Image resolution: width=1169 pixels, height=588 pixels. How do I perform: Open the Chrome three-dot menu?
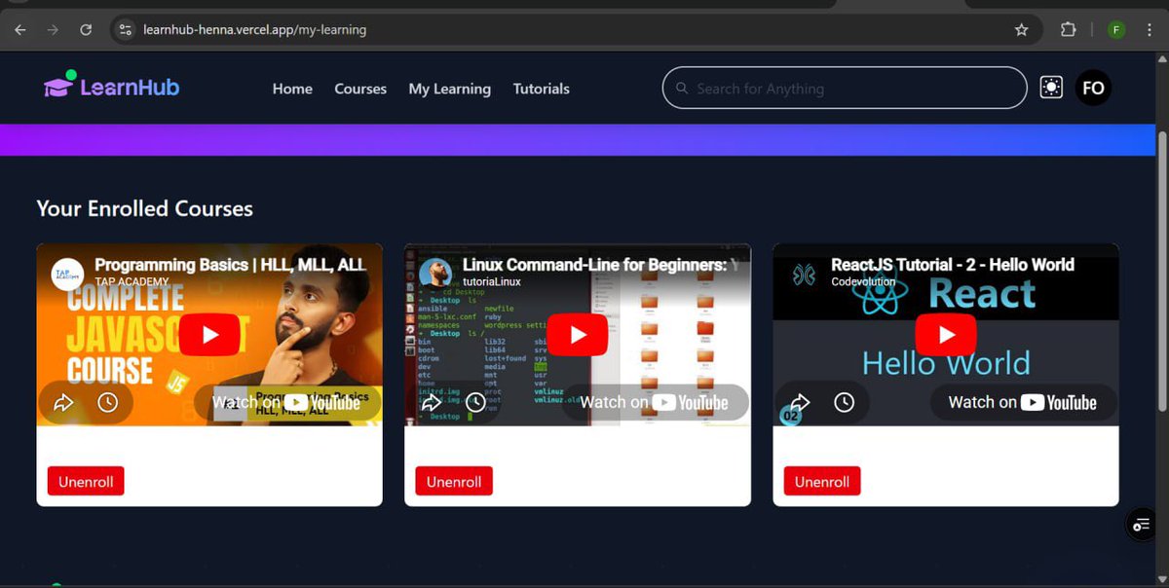click(1150, 30)
